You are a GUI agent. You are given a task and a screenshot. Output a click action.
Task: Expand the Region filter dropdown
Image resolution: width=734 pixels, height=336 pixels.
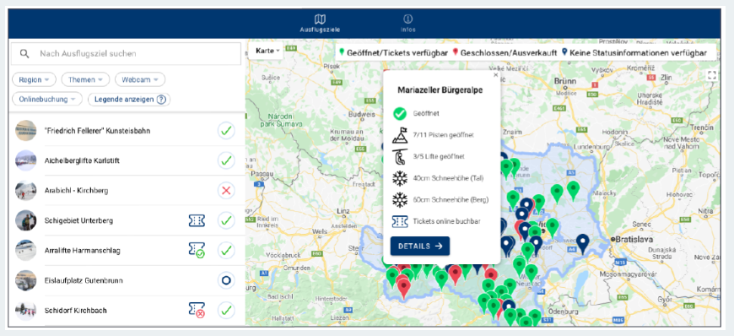coord(35,79)
